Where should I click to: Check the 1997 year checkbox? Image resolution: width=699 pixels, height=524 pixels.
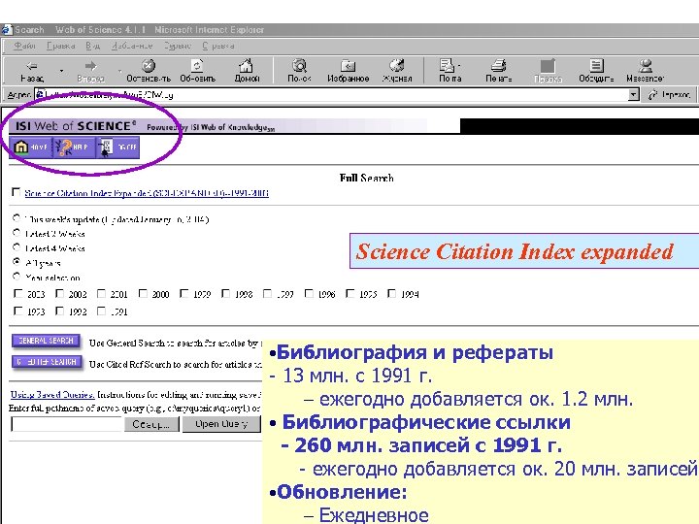[267, 293]
